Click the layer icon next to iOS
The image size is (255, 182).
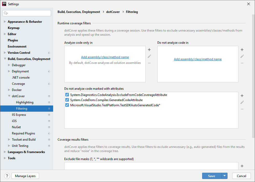[49, 121]
